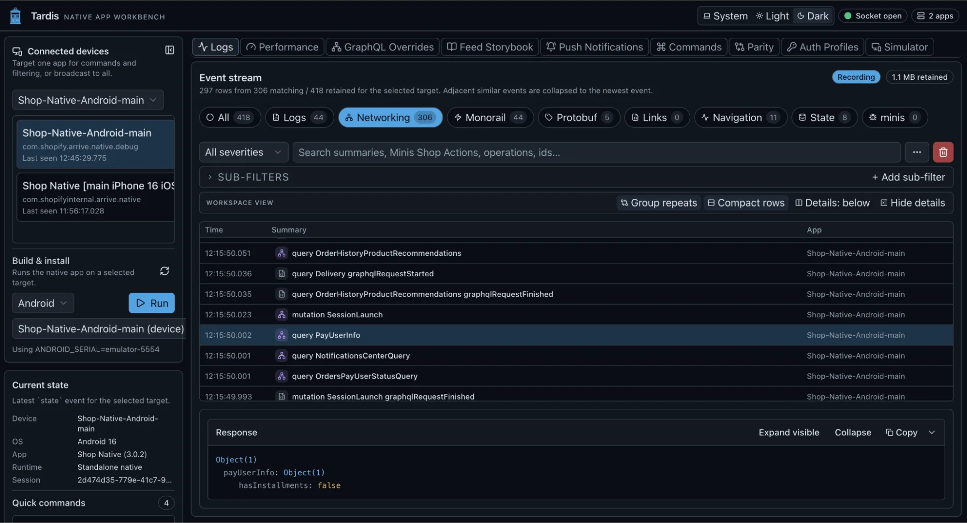This screenshot has height=523, width=967.
Task: Expand the SUB-FILTERS section
Action: (x=248, y=178)
